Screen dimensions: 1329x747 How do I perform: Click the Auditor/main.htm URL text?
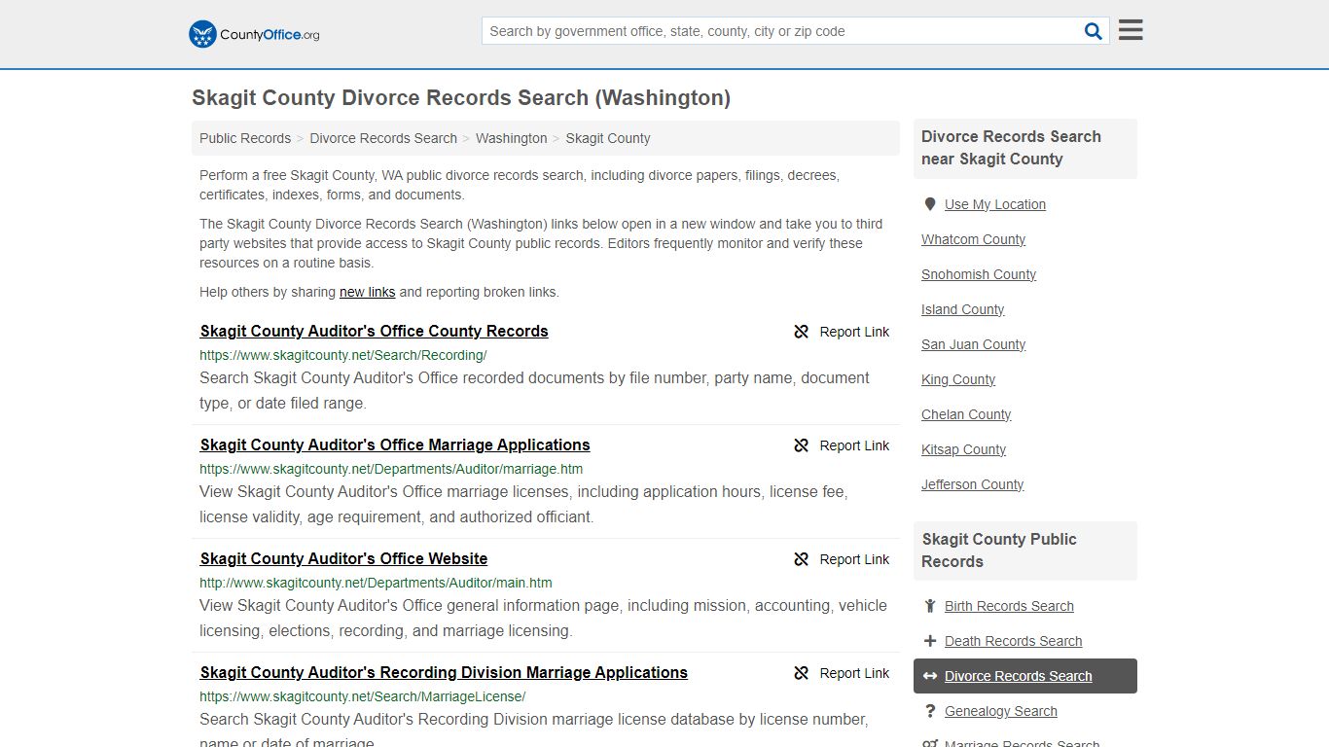point(376,583)
